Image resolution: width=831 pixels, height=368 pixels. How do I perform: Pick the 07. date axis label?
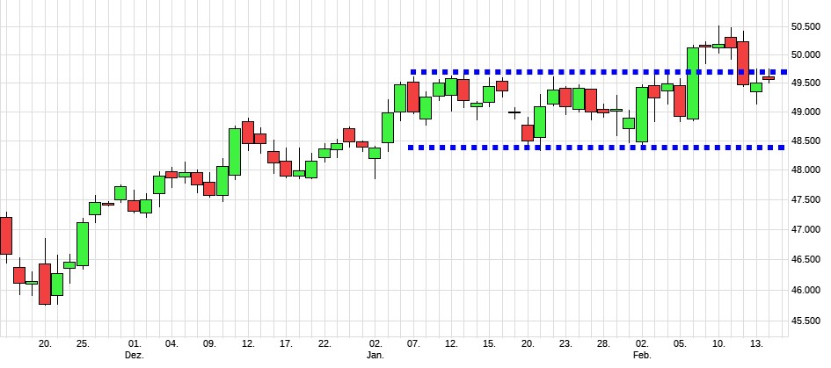coord(413,343)
